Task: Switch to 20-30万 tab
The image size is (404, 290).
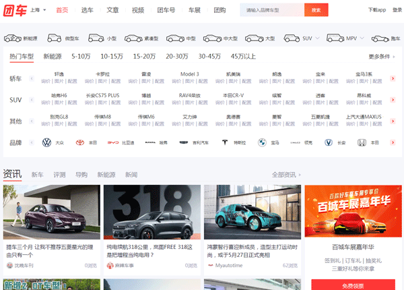Action: point(177,56)
